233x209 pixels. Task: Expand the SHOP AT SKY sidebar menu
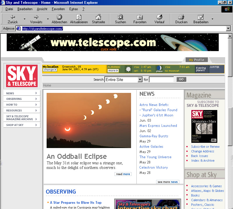coord(22,125)
